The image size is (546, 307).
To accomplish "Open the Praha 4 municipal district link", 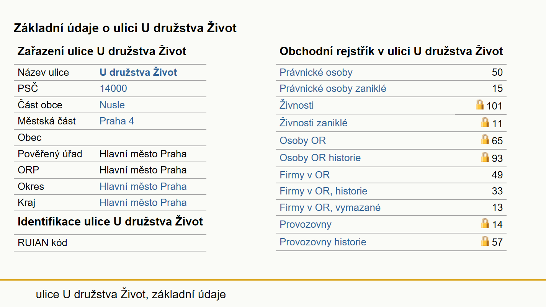I will tap(117, 121).
